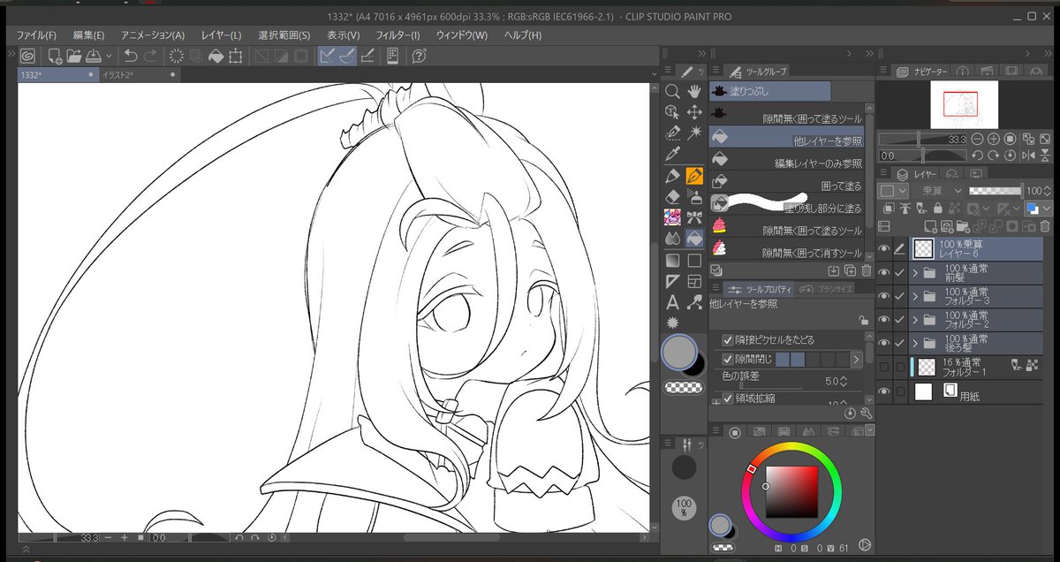1060x562 pixels.
Task: Click Navigator thumbnail preview
Action: 963,103
